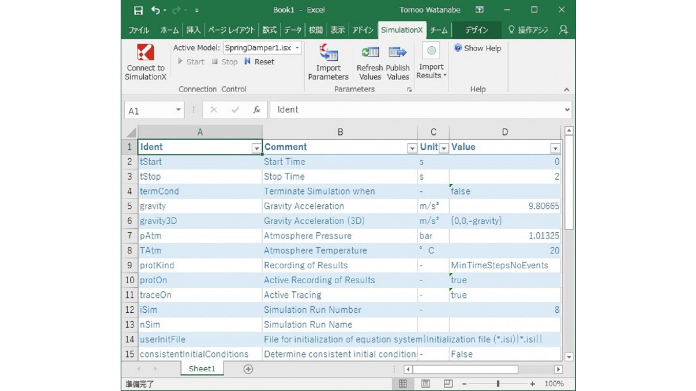Open the Active Model dropdown
The height and width of the screenshot is (391, 696).
(298, 48)
